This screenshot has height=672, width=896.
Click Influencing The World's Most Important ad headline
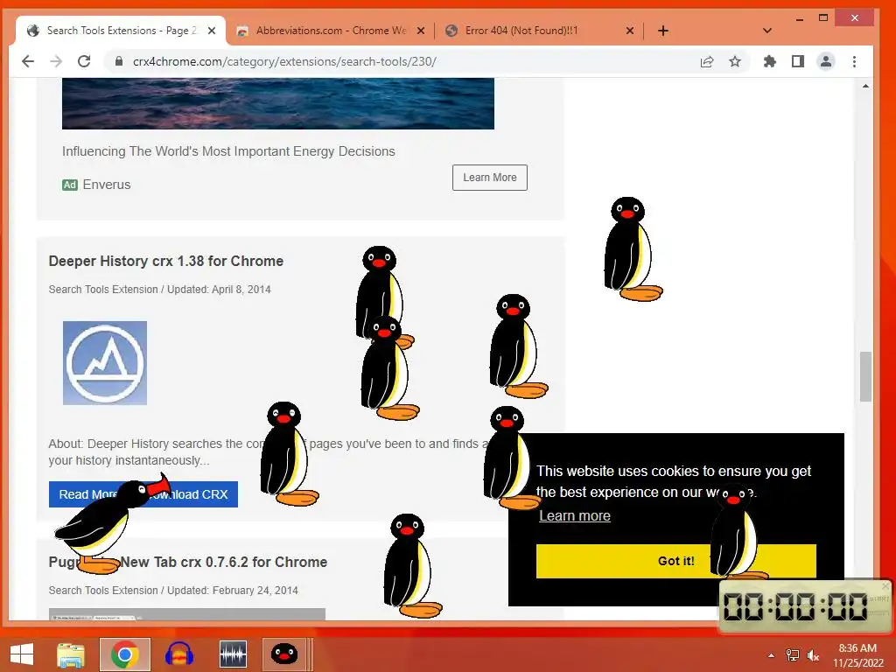(228, 151)
